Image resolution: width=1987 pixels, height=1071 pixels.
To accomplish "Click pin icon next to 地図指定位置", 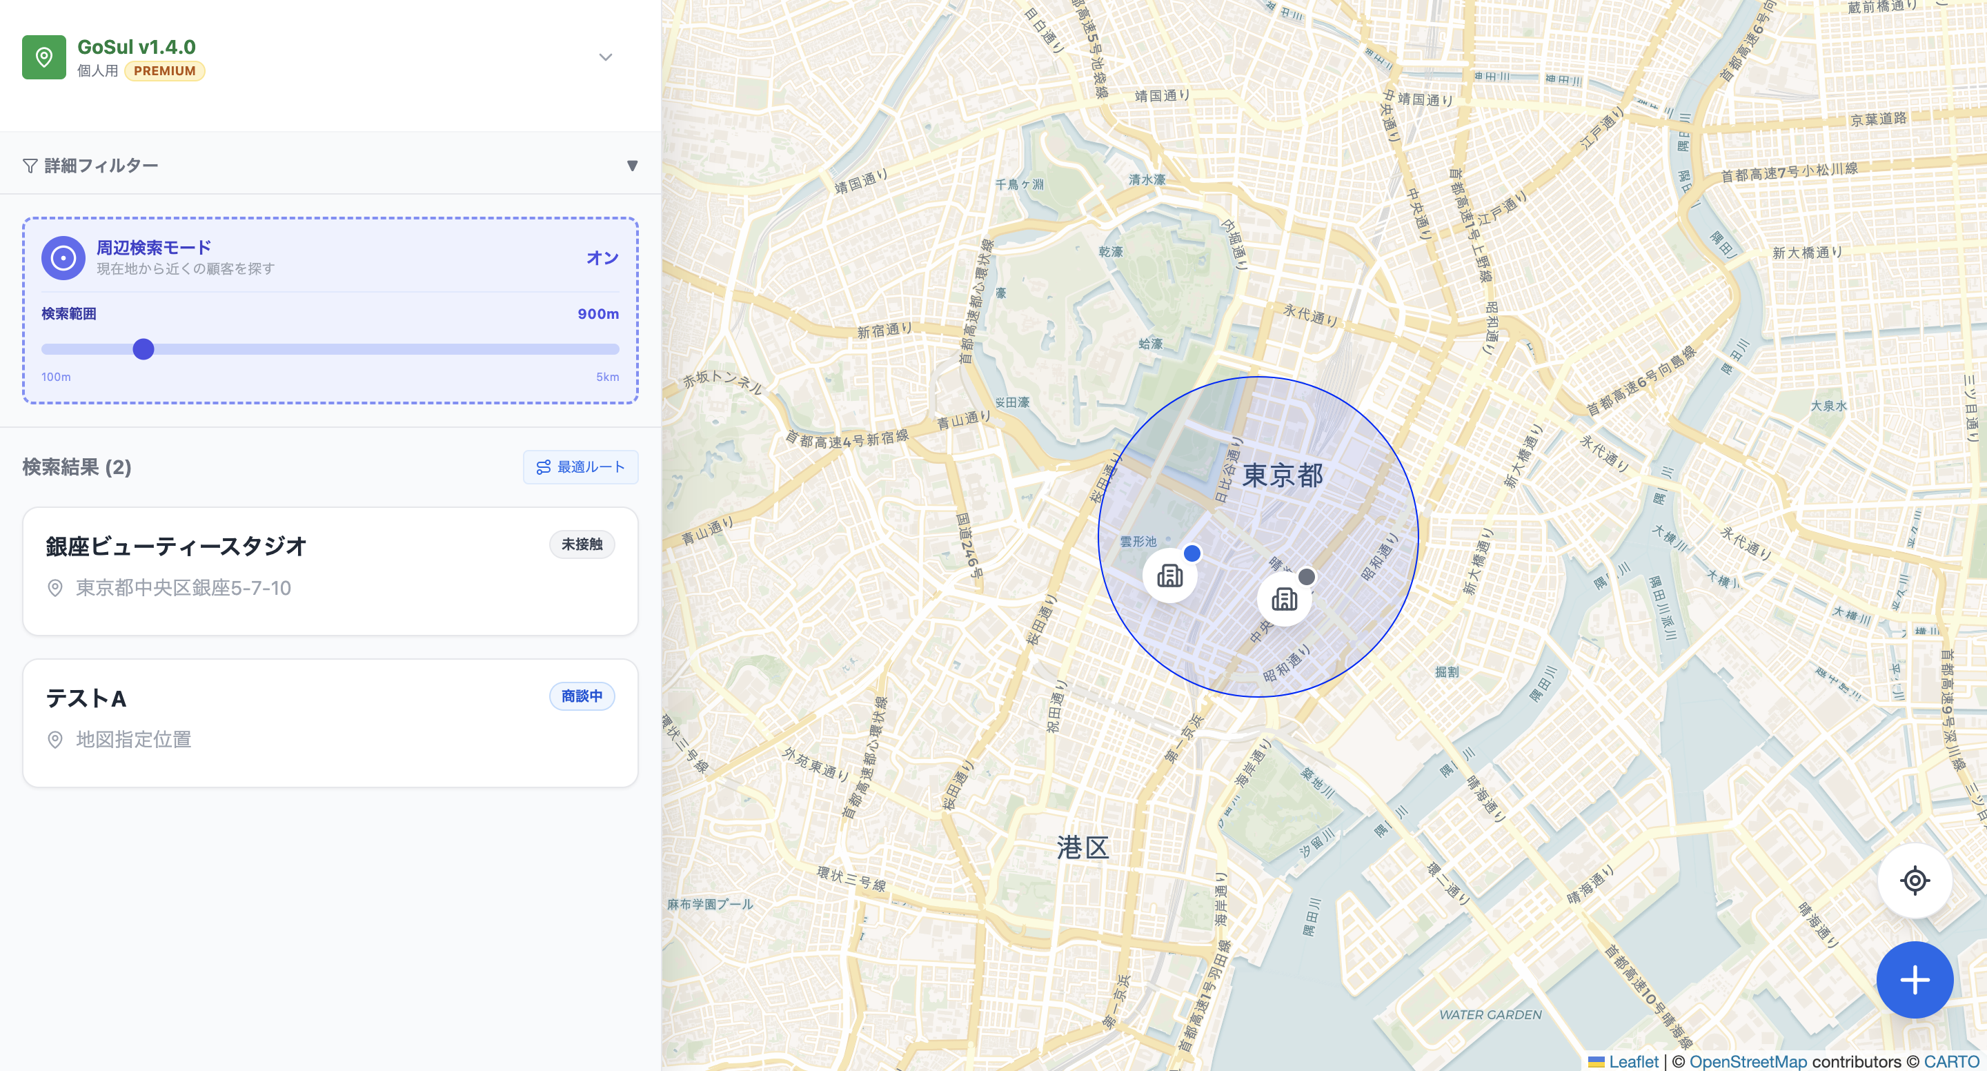I will 55,740.
